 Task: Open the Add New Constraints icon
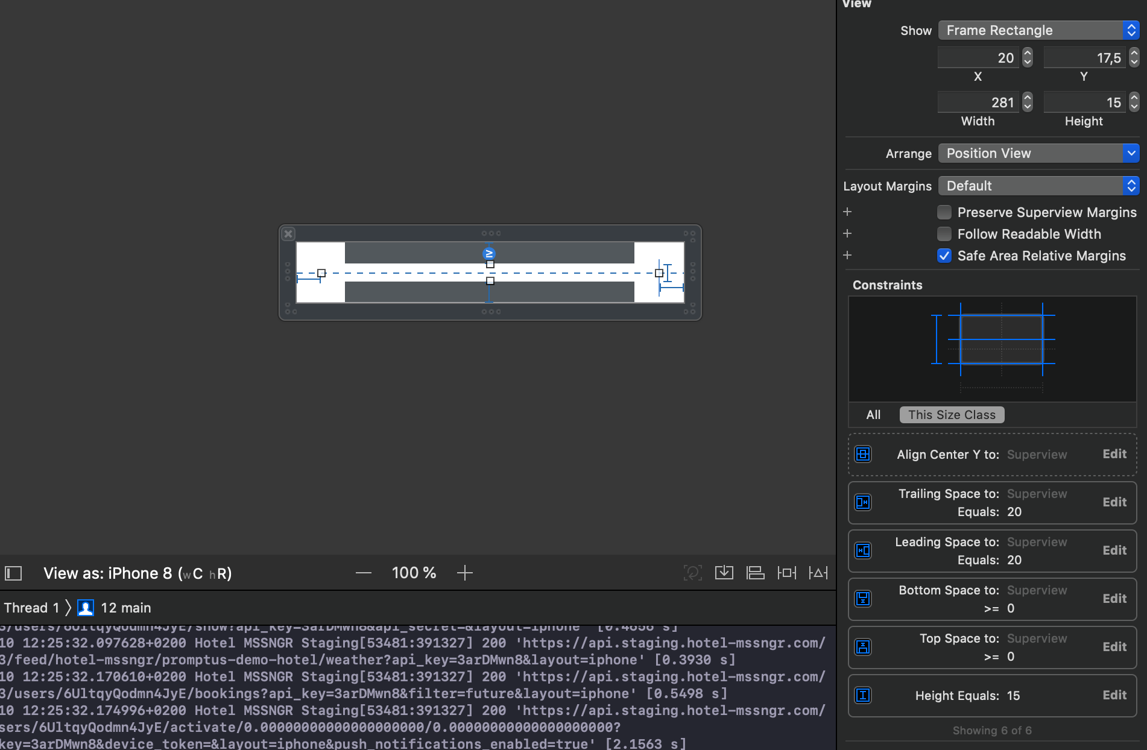click(x=787, y=573)
